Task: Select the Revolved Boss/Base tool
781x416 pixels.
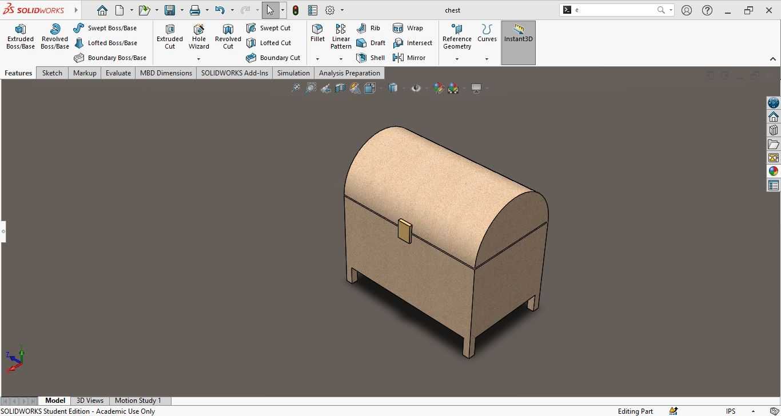Action: pyautogui.click(x=55, y=37)
